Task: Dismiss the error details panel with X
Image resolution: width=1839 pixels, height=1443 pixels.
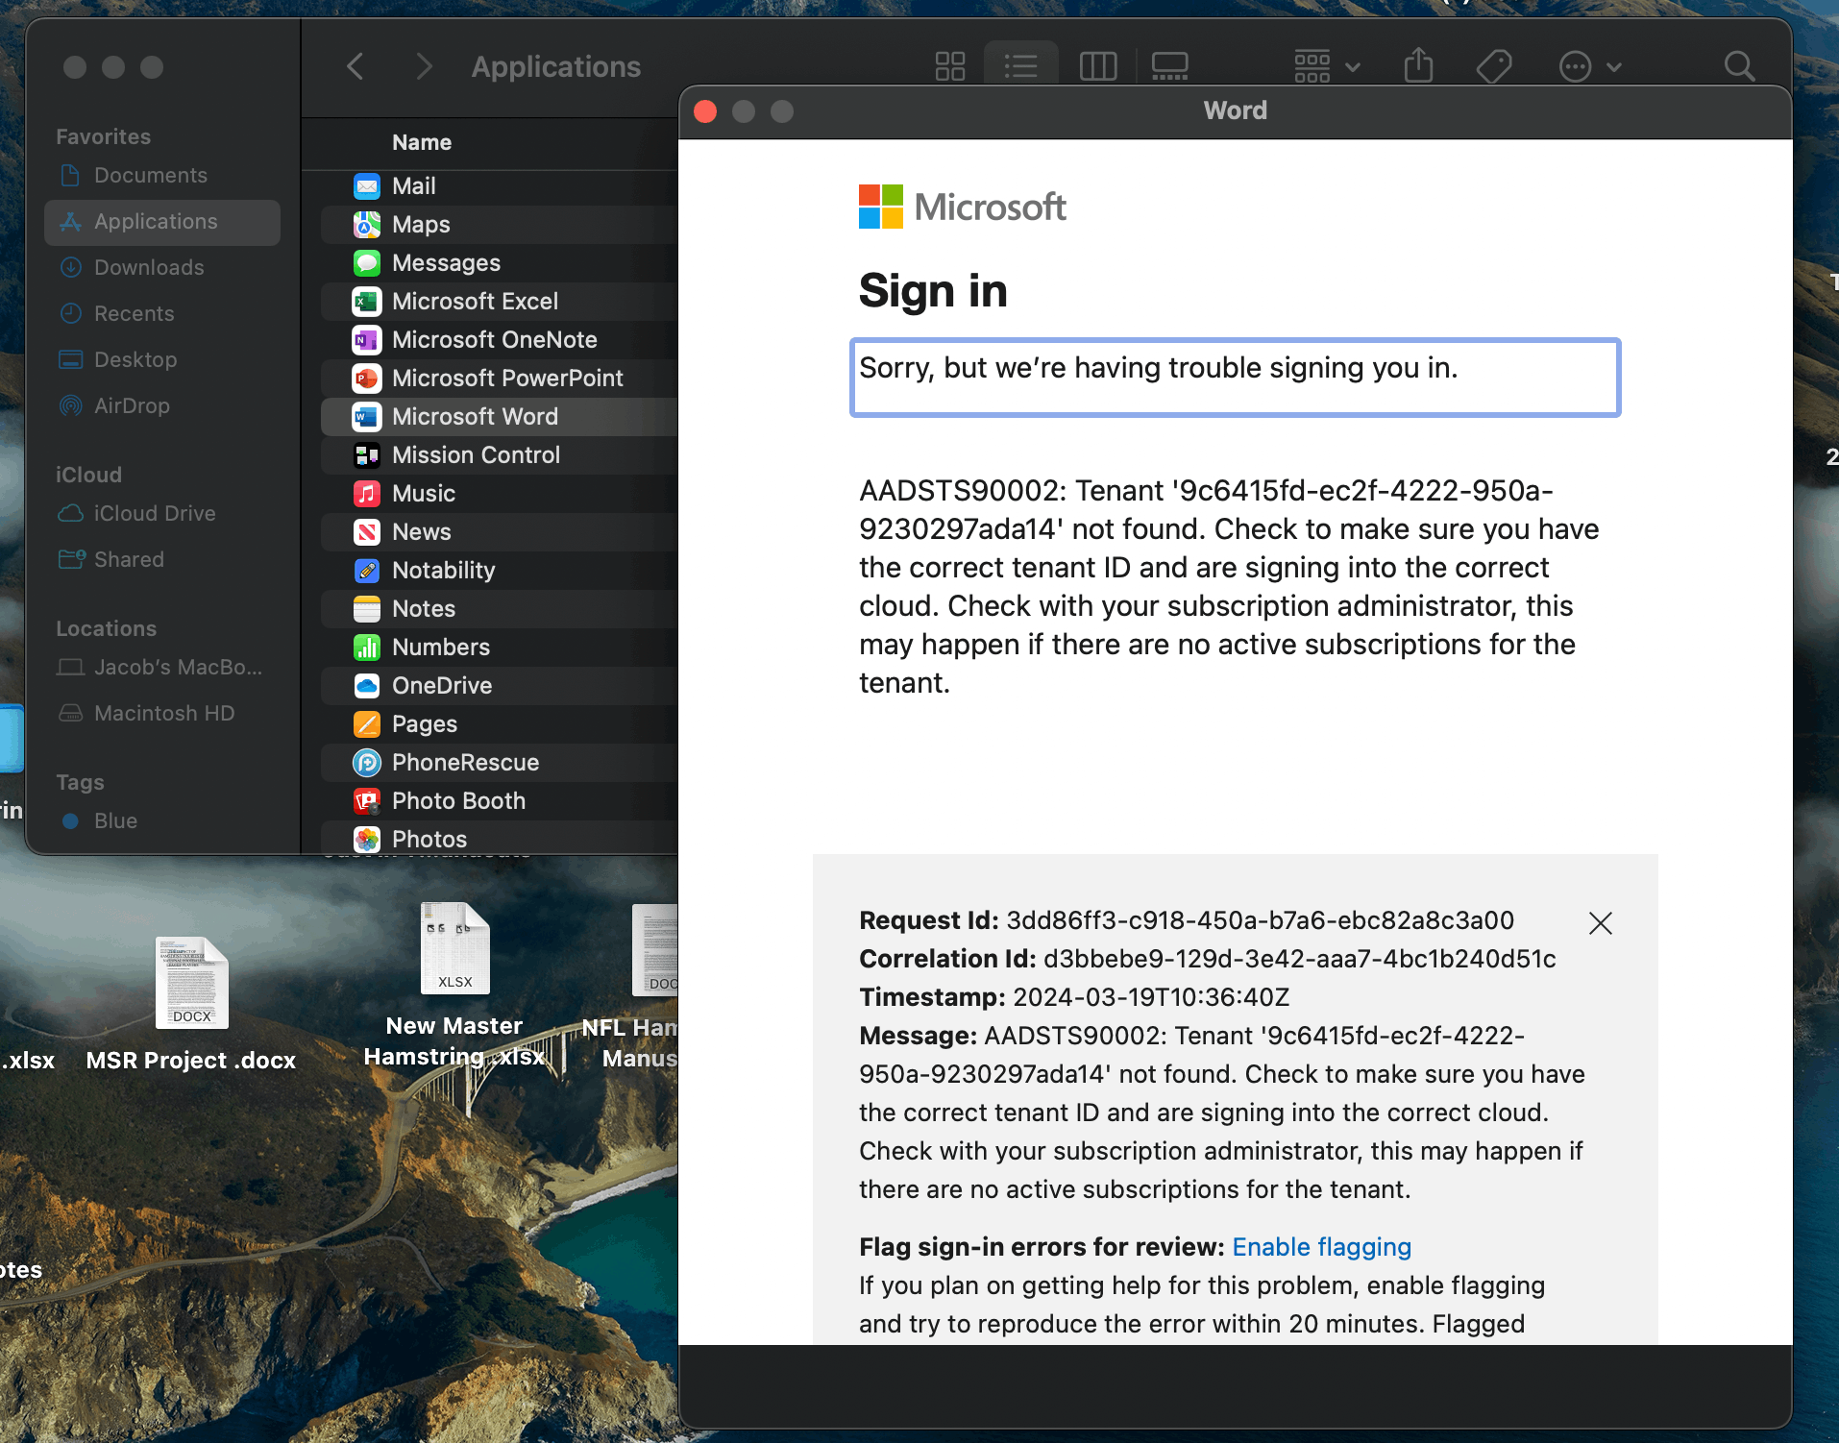Action: [1600, 923]
